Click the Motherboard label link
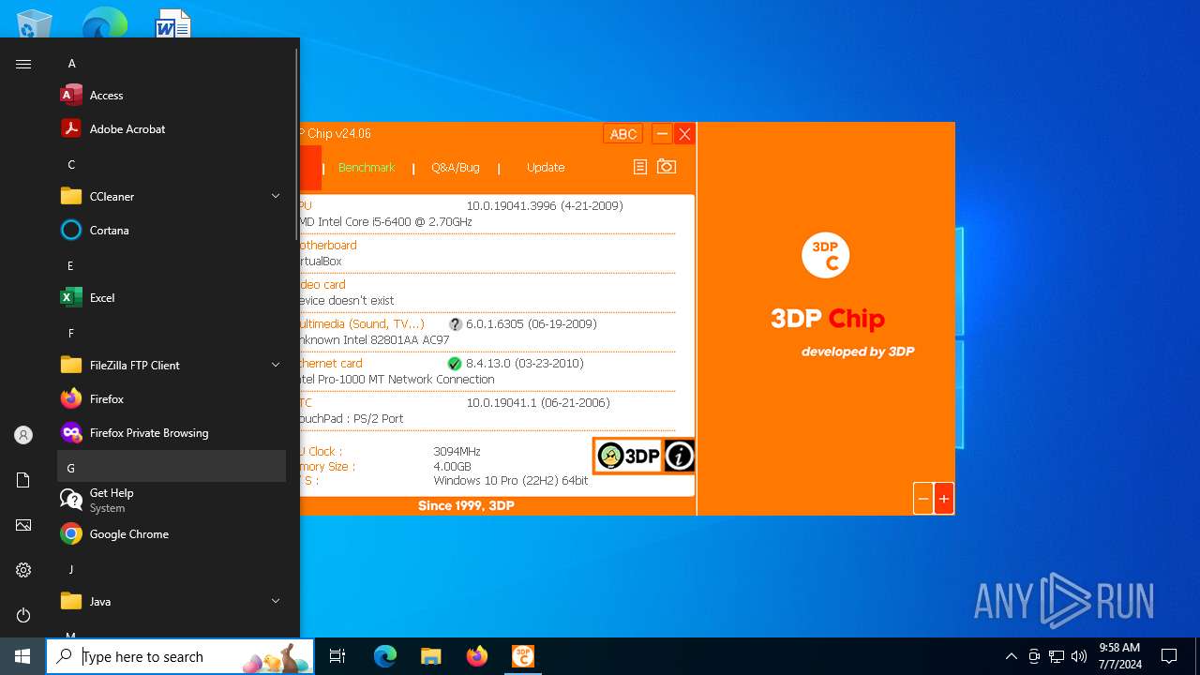The image size is (1200, 675). pos(328,245)
